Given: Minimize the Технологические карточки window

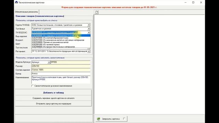Looking at the screenshot, I should coord(185,2).
